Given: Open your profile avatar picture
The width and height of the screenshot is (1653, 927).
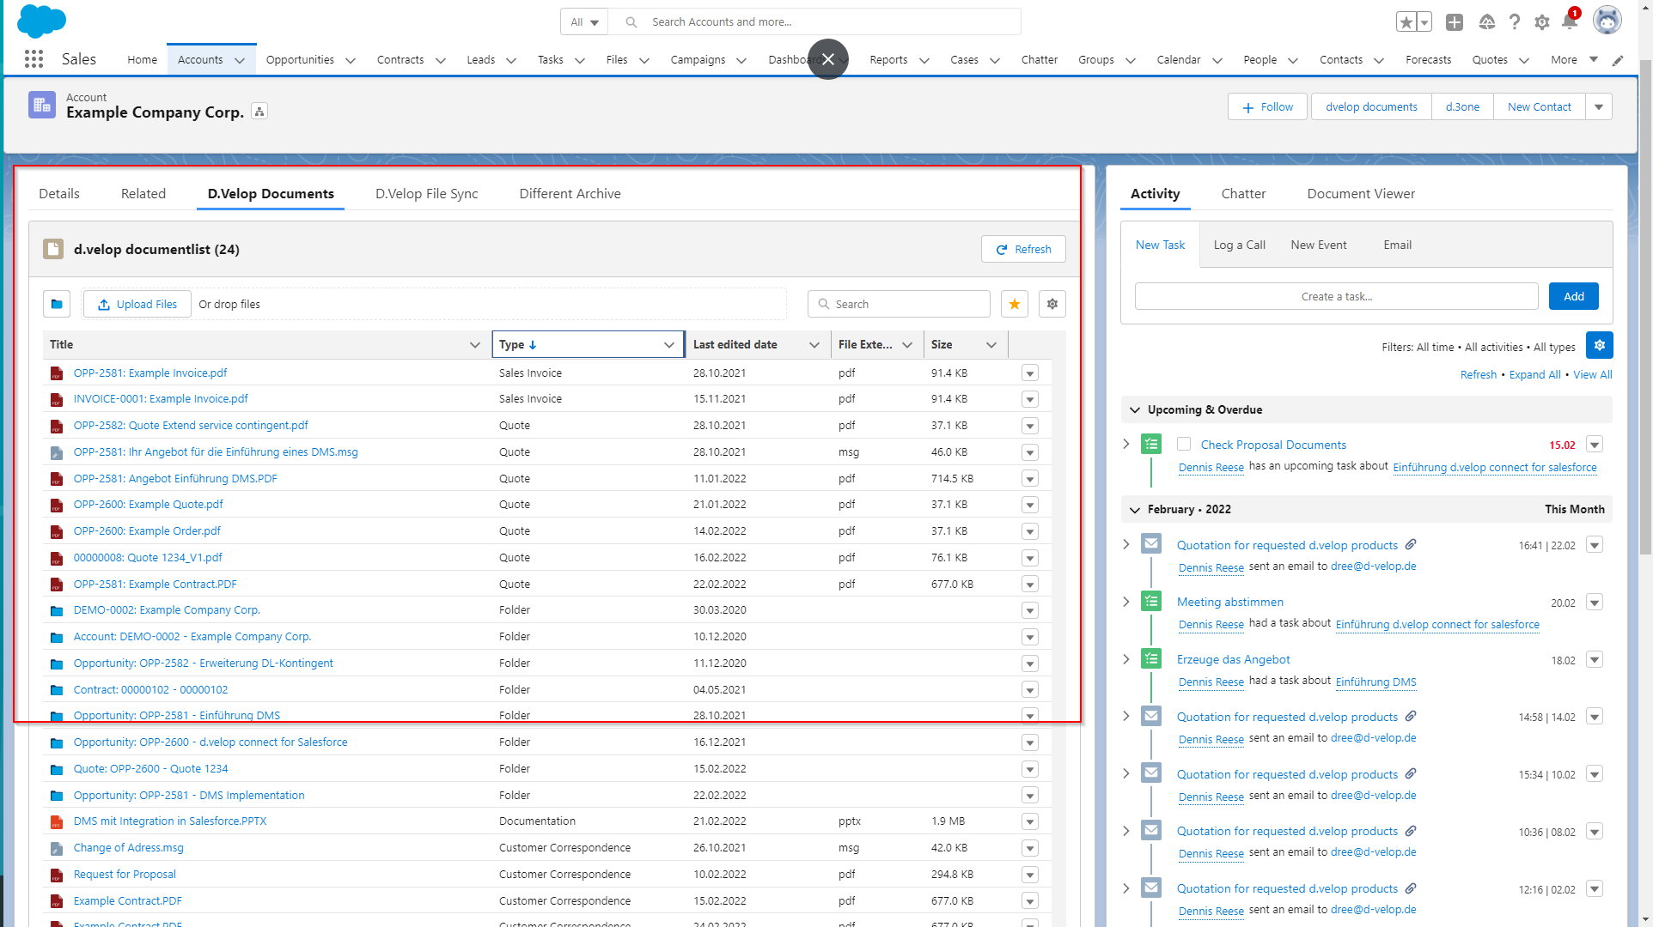Looking at the screenshot, I should pos(1607,20).
